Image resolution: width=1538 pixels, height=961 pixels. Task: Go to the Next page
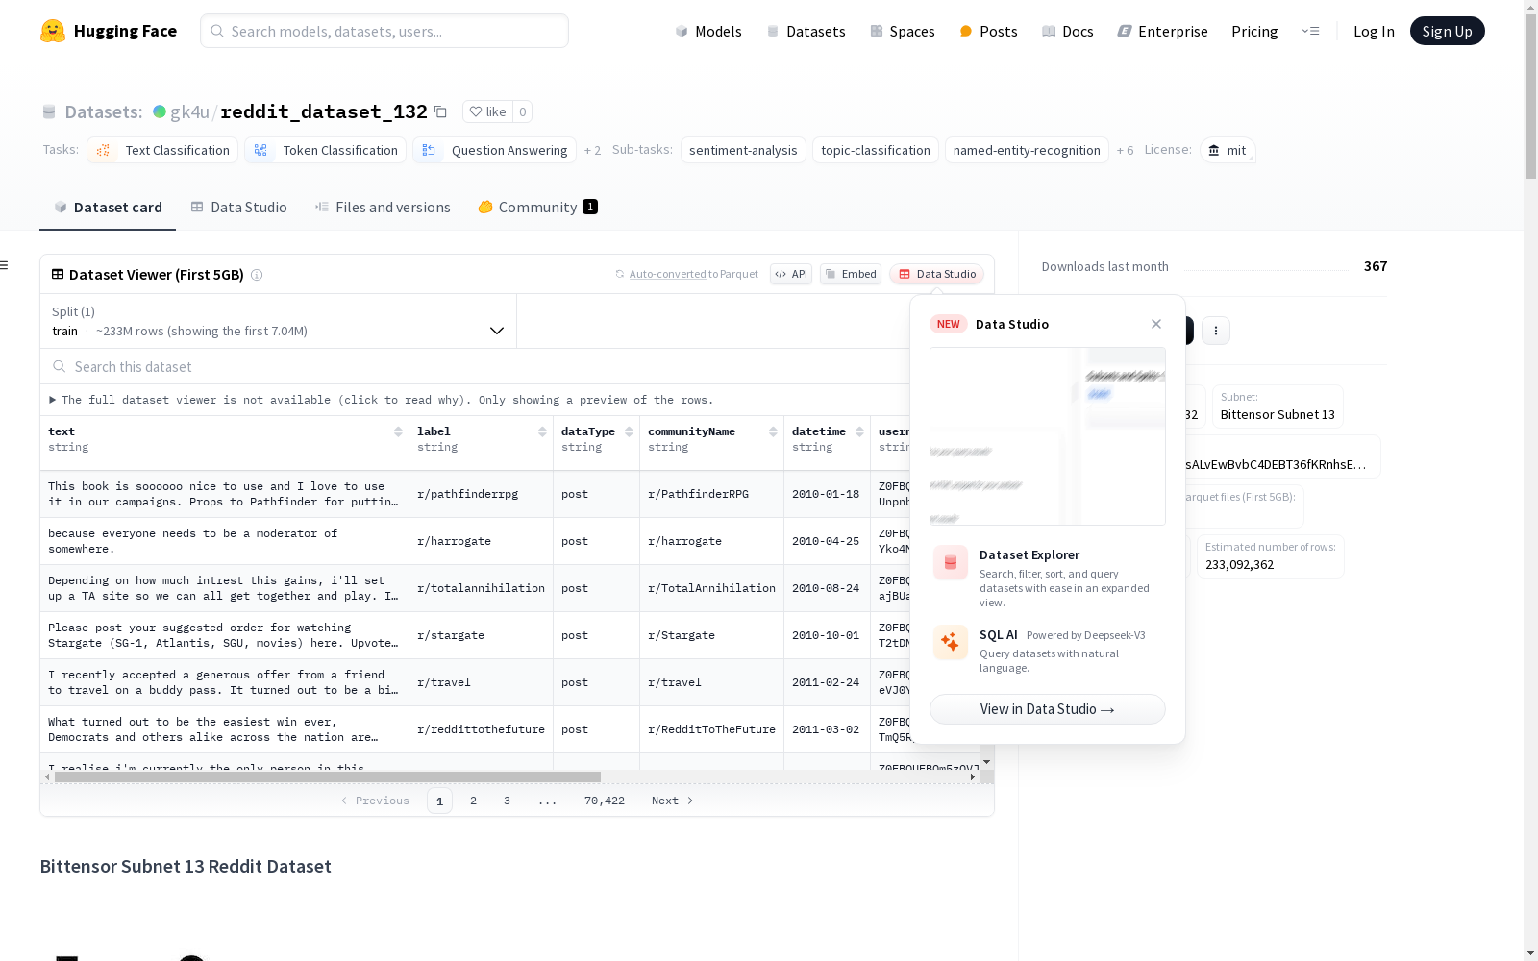(x=673, y=801)
